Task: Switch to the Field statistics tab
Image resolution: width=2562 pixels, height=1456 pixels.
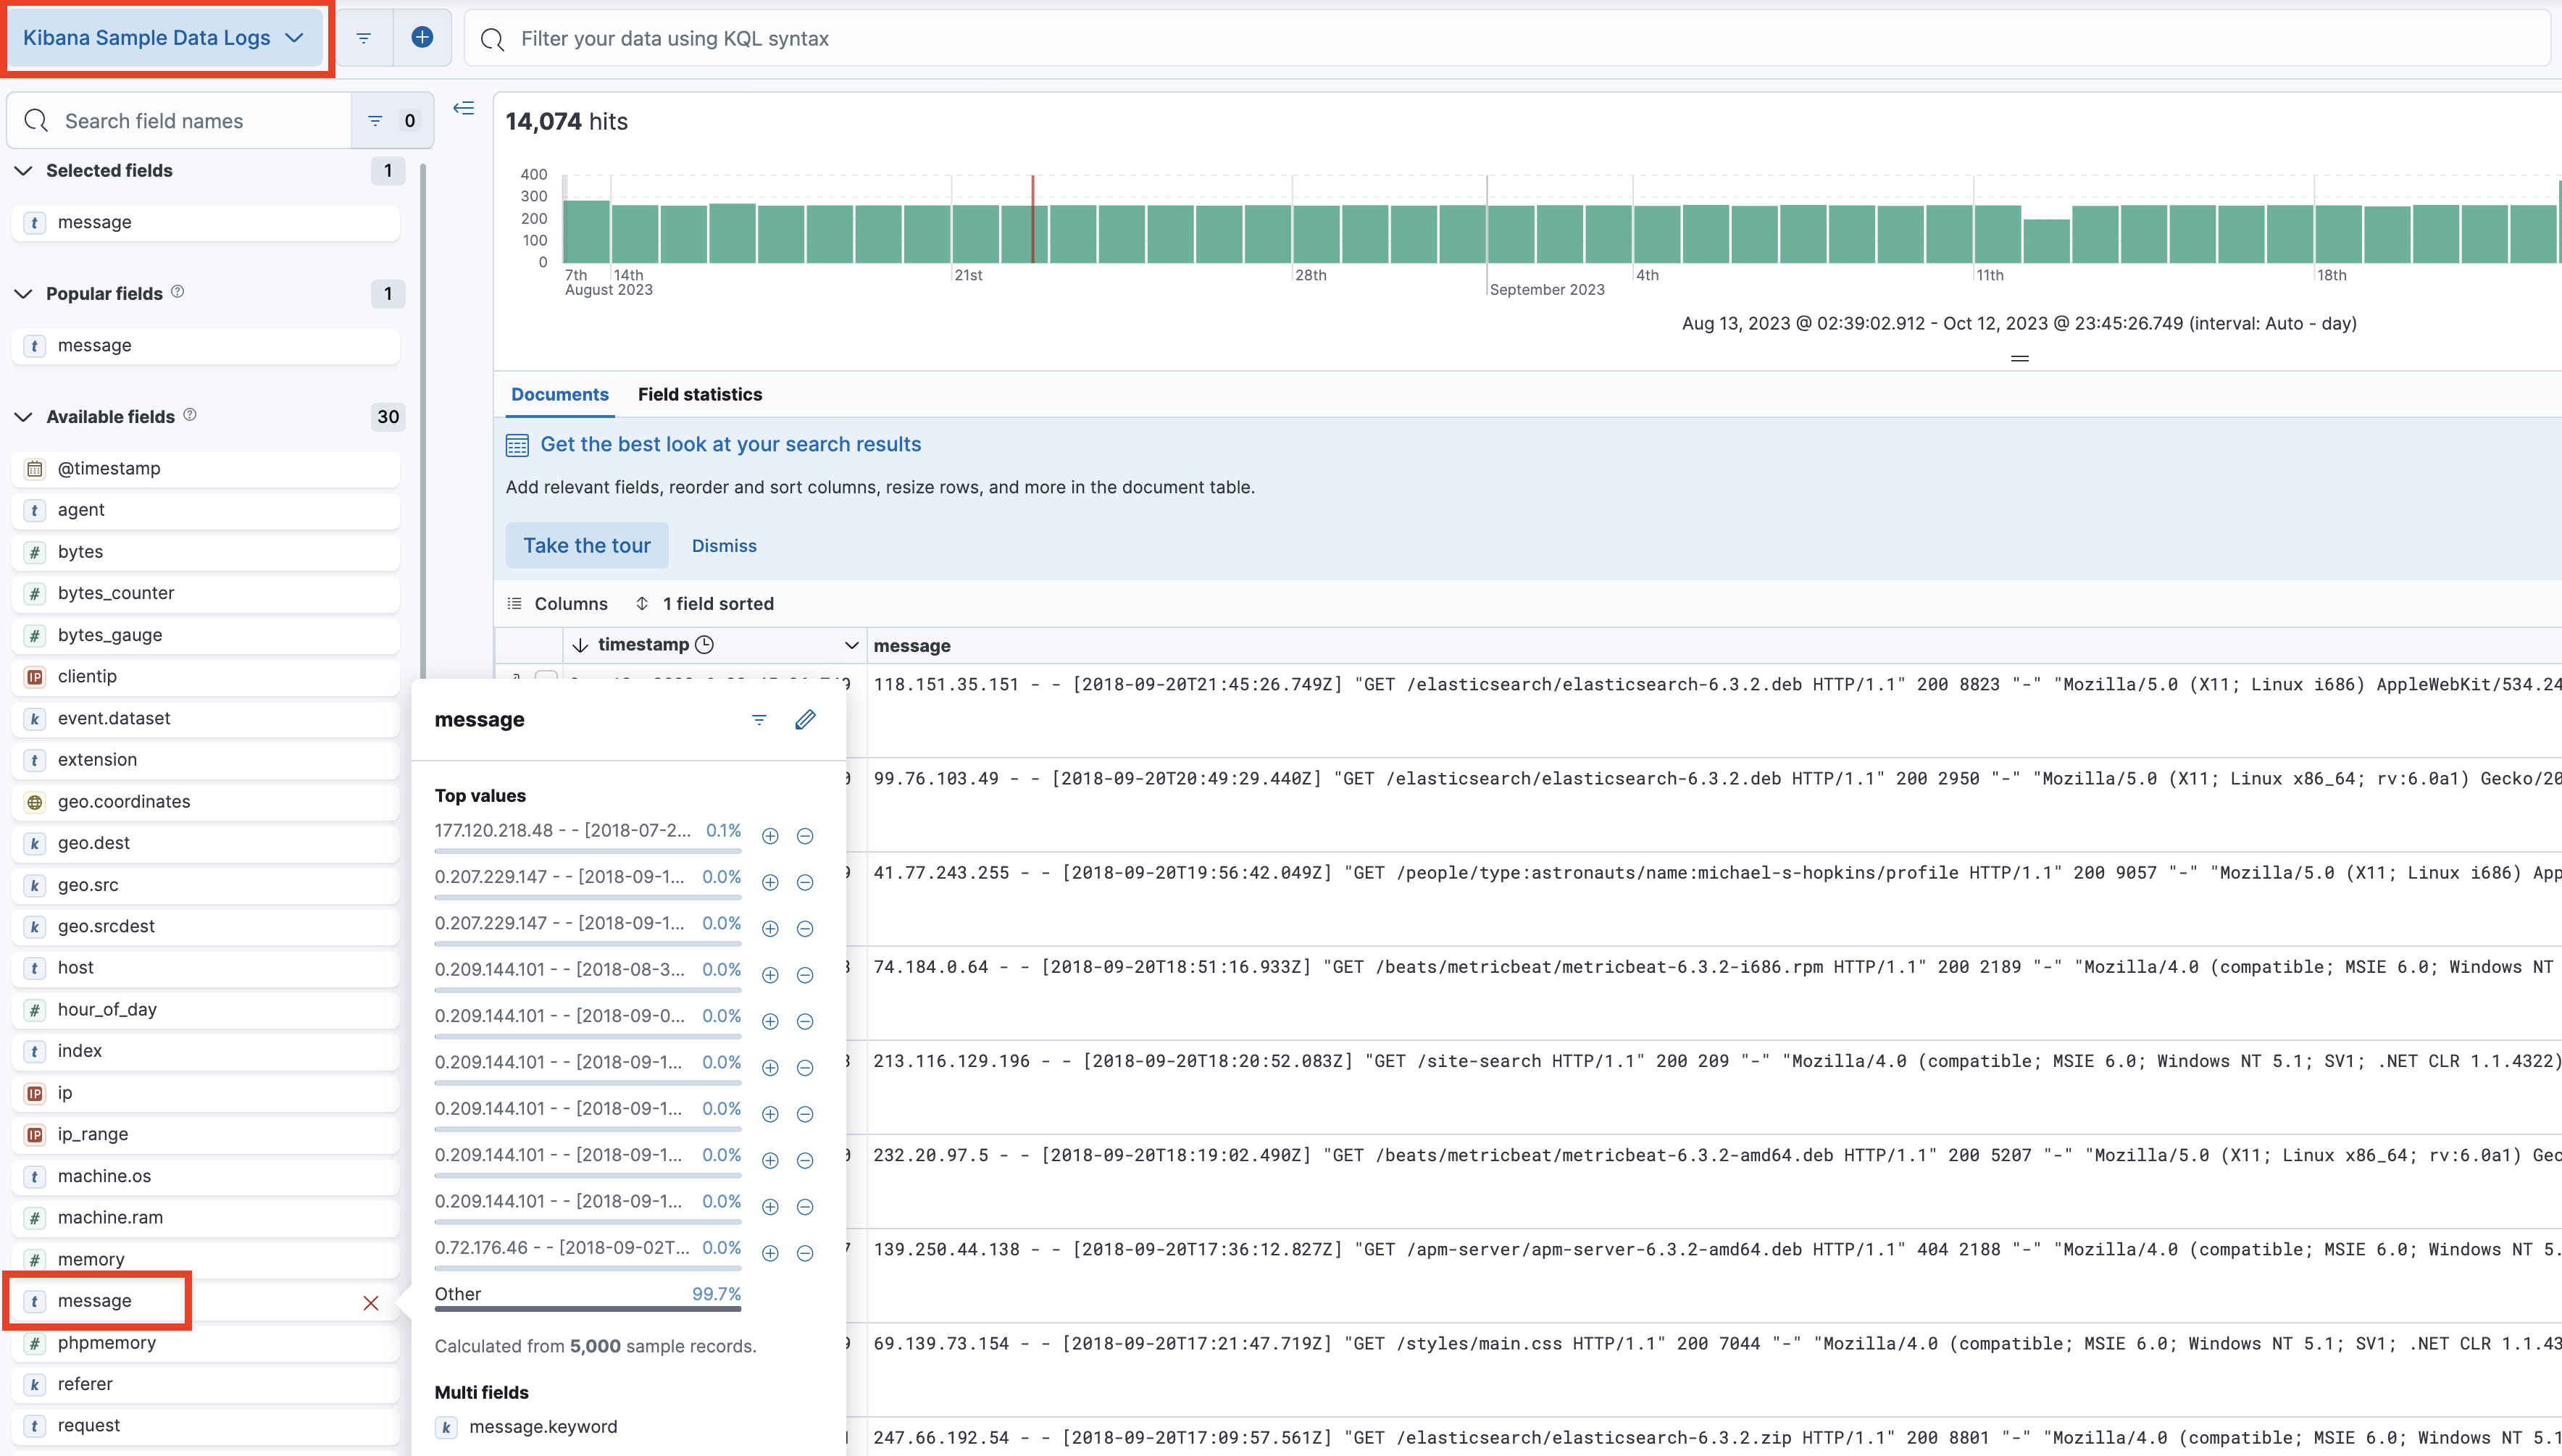Action: tap(700, 394)
